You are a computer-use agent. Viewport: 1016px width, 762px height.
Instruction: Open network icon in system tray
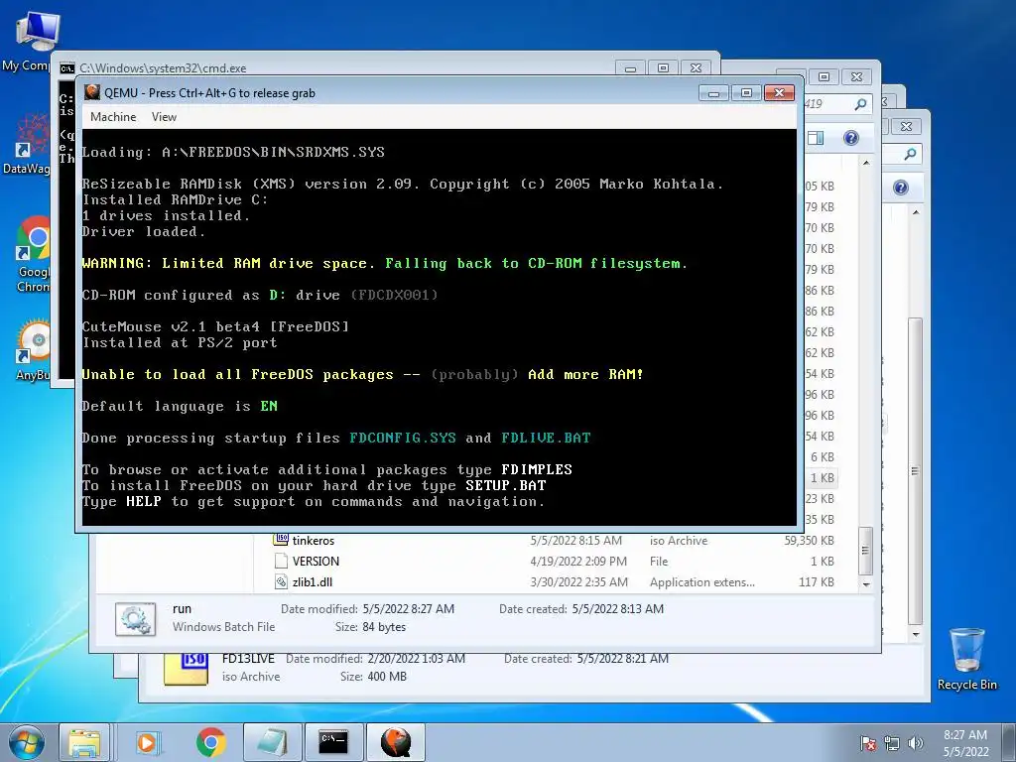pos(892,743)
